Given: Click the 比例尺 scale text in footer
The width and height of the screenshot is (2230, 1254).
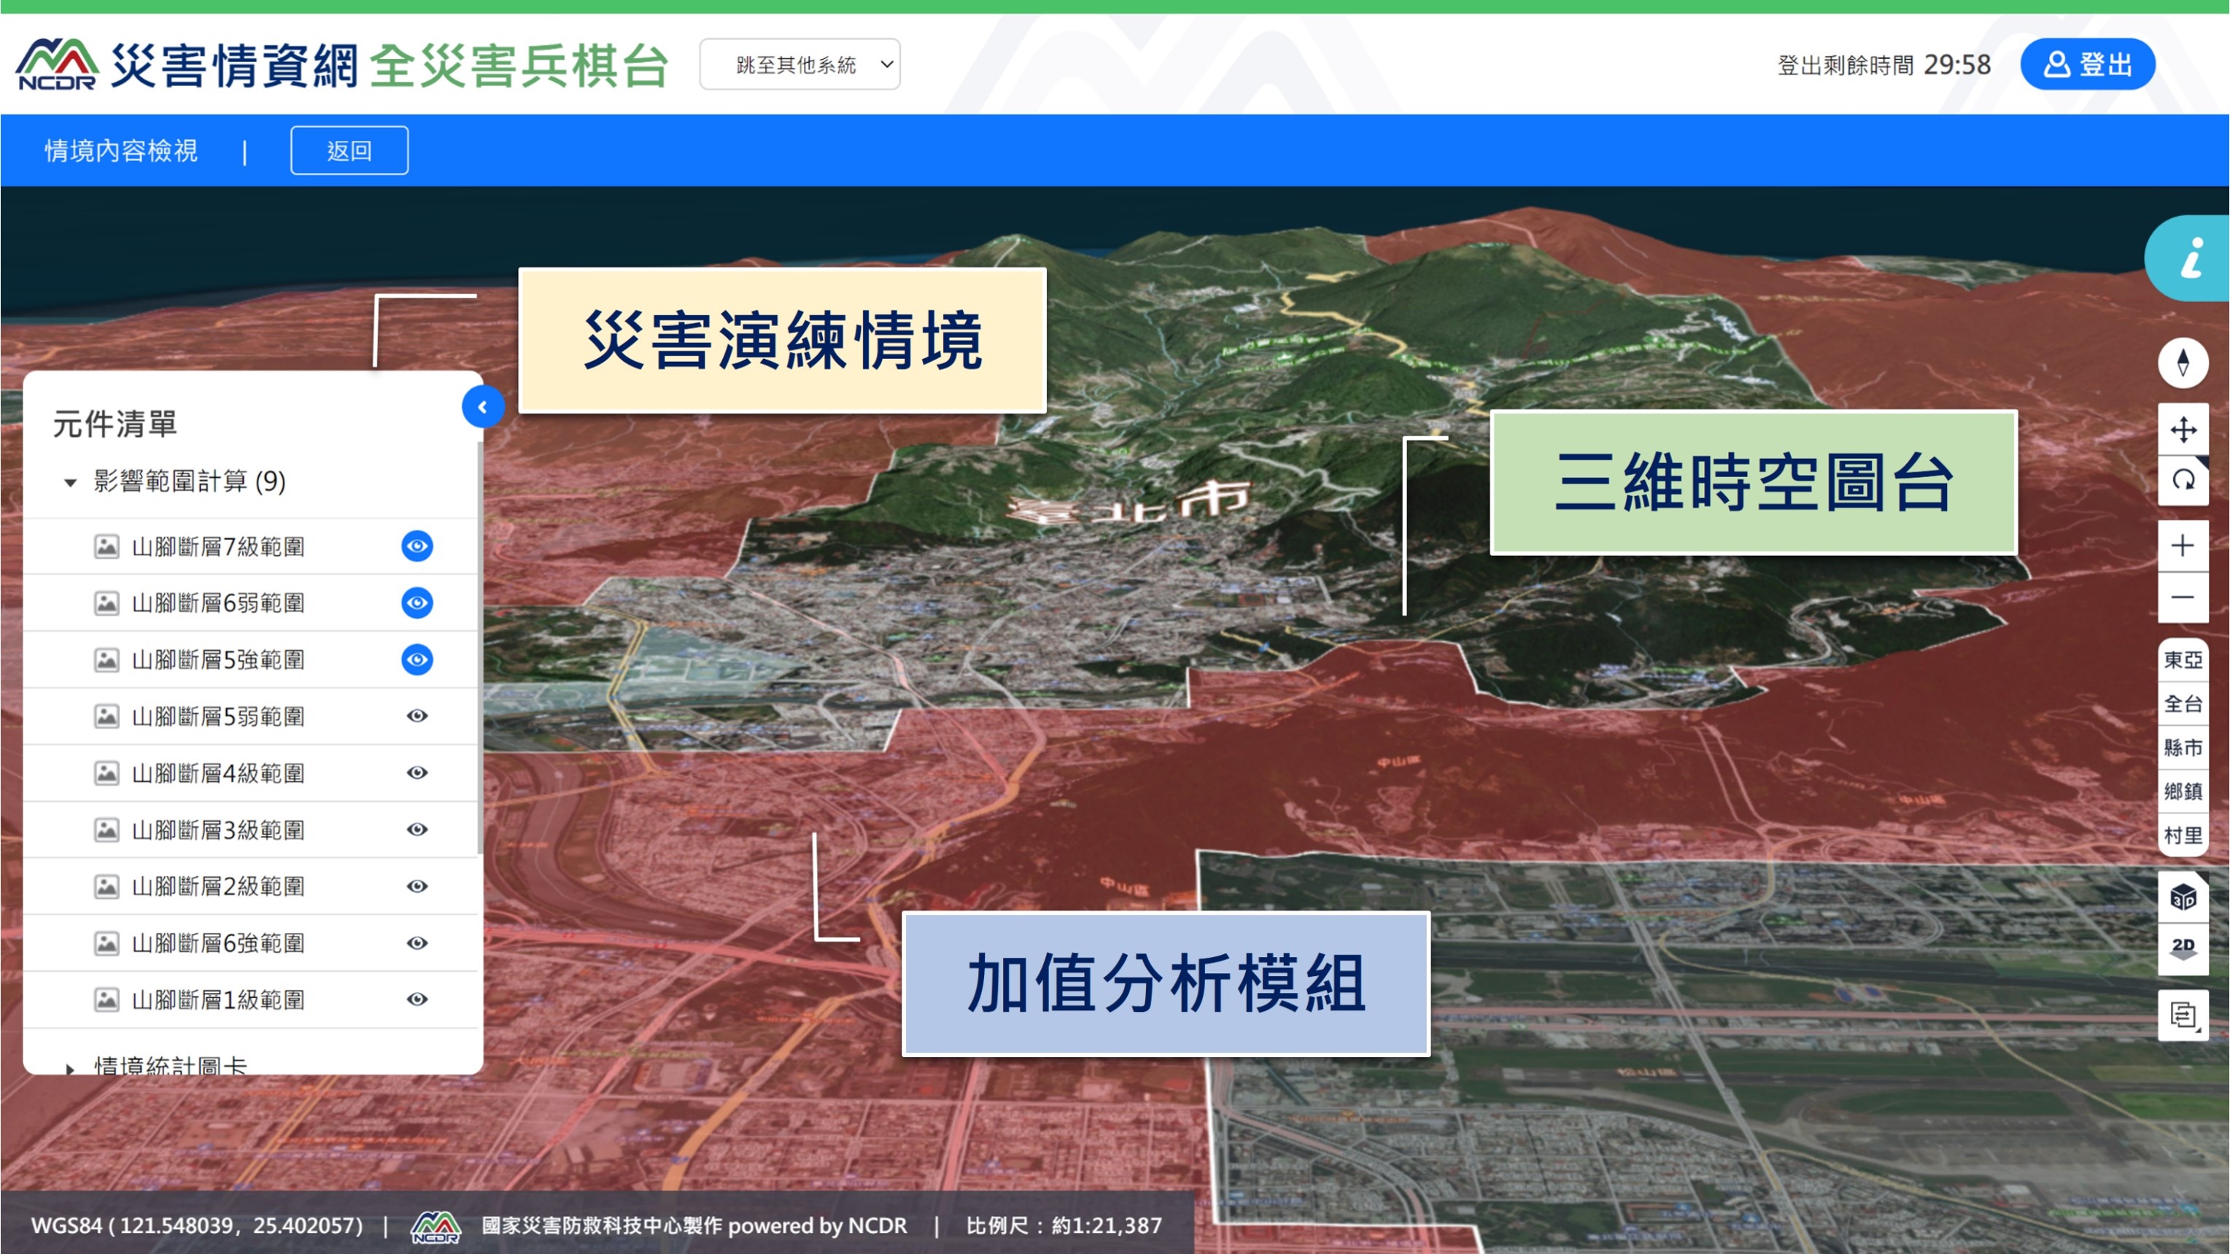Looking at the screenshot, I should click(x=1064, y=1226).
